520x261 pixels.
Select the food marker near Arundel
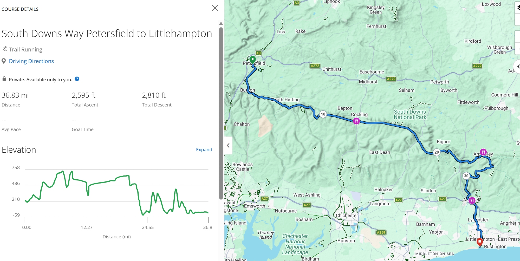[x=472, y=200]
